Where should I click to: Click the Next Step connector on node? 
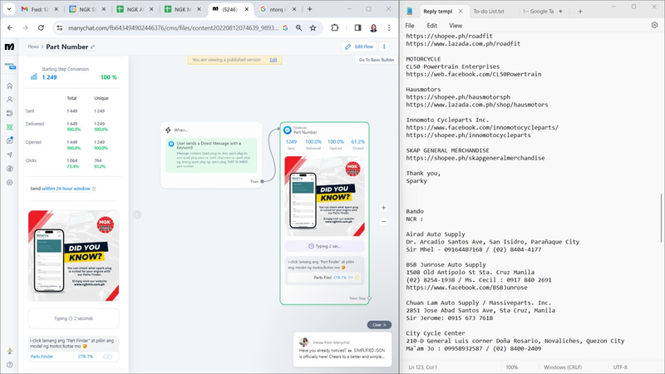(x=369, y=298)
